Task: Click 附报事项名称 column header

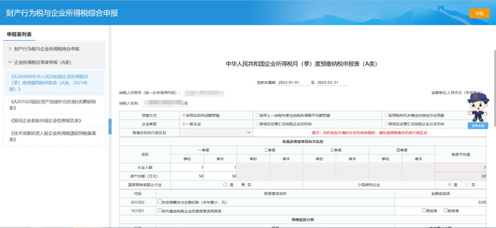Action: pyautogui.click(x=276, y=194)
